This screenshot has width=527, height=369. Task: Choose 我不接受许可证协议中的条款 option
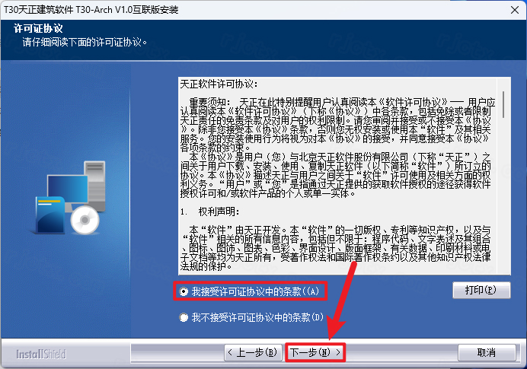[184, 317]
